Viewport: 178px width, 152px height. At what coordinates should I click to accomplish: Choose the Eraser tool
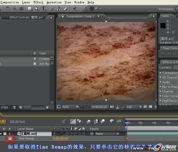65,8
